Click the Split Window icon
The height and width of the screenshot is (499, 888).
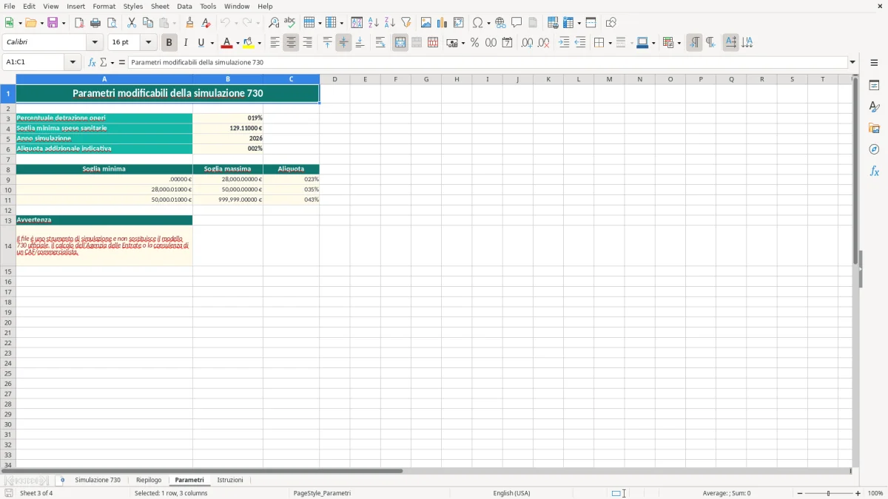[591, 23]
